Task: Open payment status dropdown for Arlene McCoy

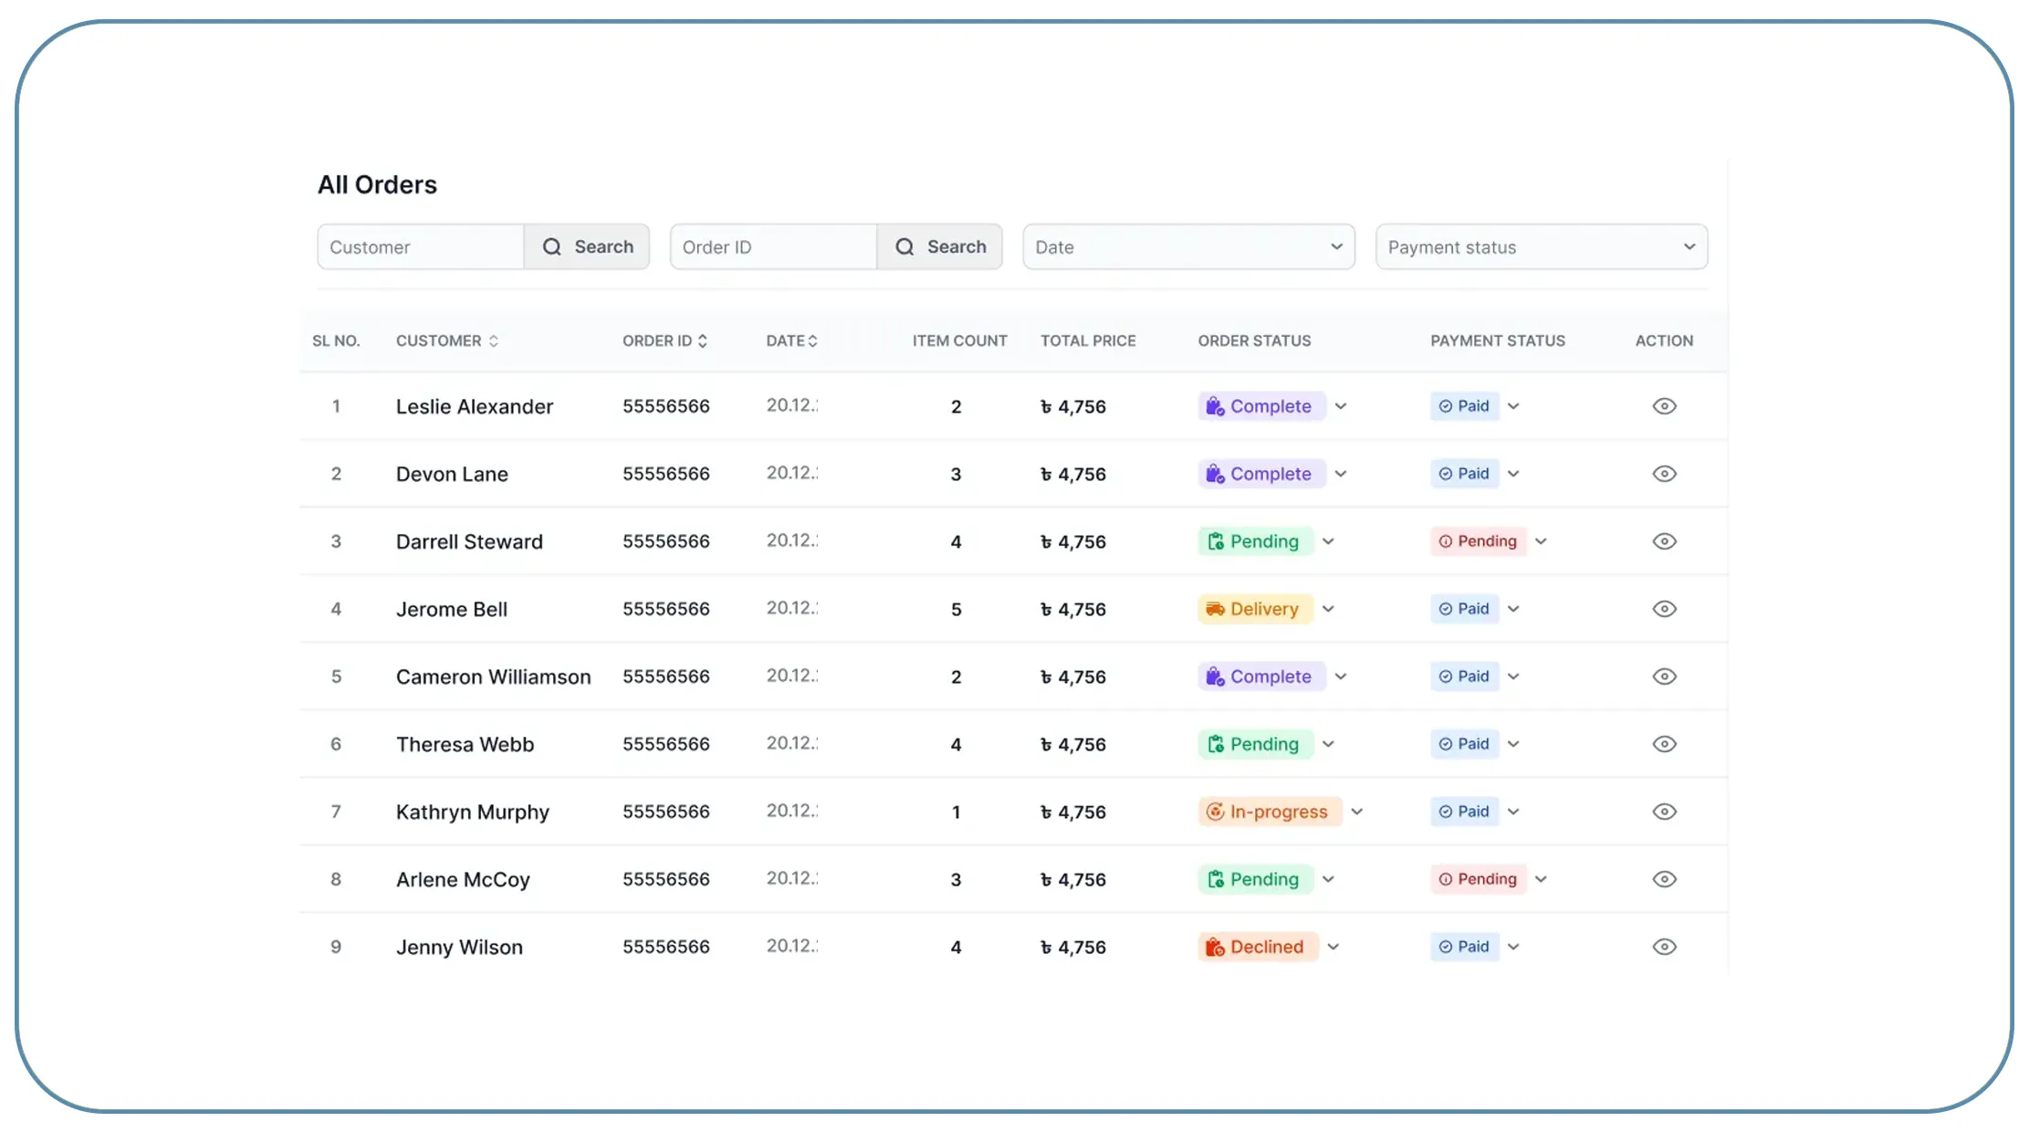Action: click(x=1541, y=879)
